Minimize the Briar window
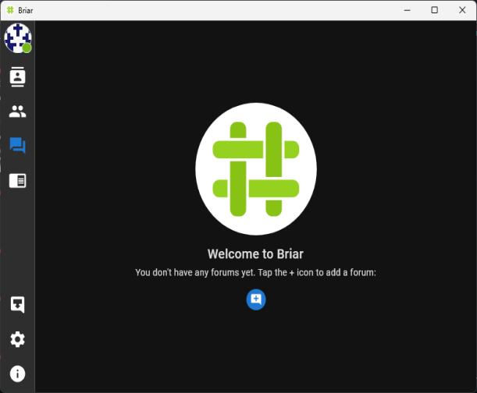This screenshot has height=393, width=477. pos(407,10)
